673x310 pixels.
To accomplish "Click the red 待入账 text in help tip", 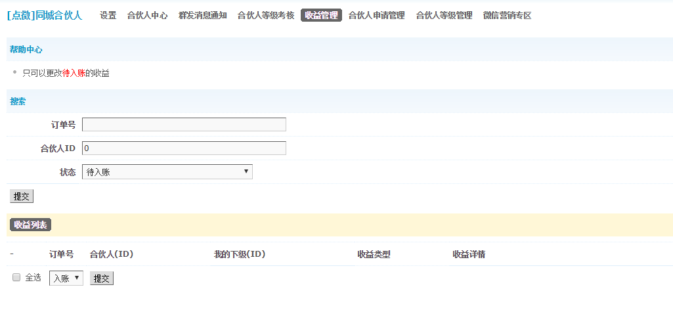I will pos(74,74).
